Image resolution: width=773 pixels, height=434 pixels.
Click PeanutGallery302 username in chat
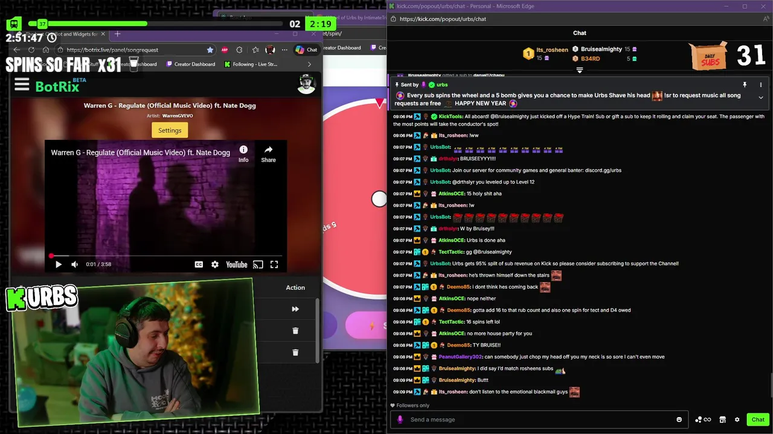click(x=461, y=357)
